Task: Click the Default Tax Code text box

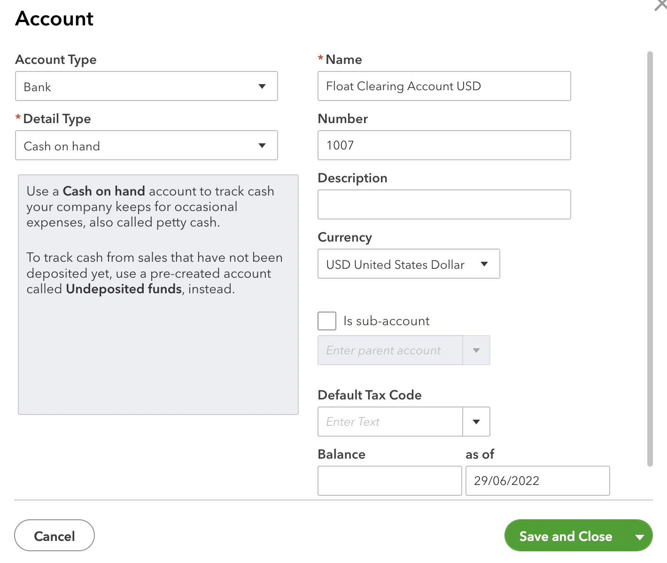Action: pos(390,422)
